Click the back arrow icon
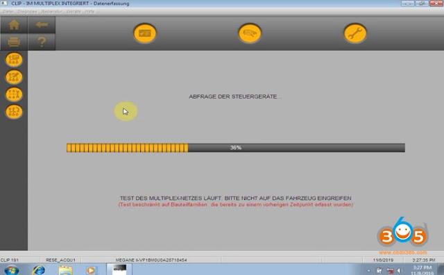This screenshot has width=444, height=275. pyautogui.click(x=42, y=25)
